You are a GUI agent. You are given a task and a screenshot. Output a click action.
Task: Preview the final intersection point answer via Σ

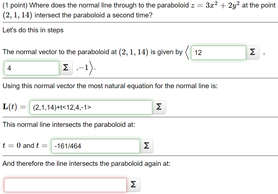pos(133,184)
